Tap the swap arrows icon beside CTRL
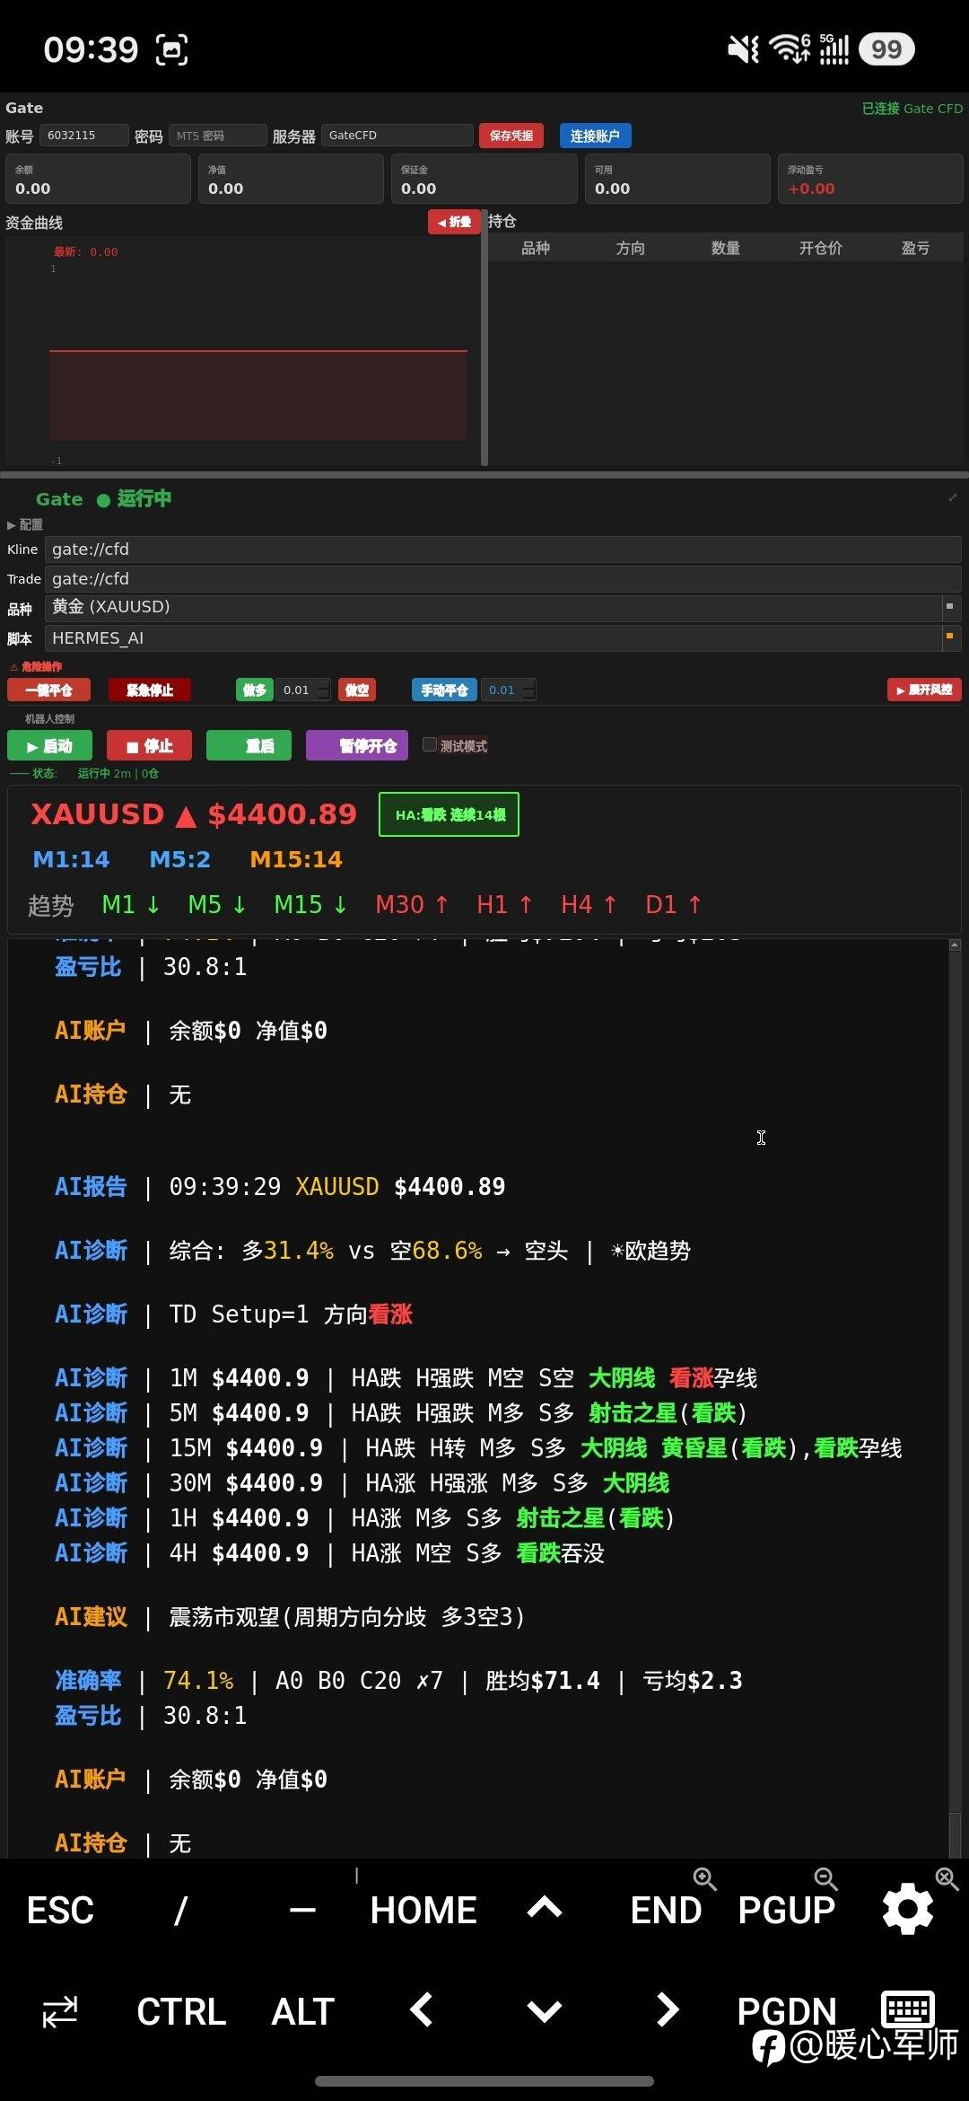Viewport: 969px width, 2101px height. pyautogui.click(x=60, y=2012)
